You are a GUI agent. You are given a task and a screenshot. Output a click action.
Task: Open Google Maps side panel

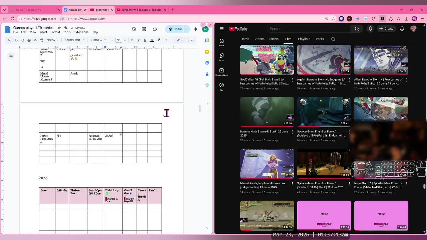point(207,85)
